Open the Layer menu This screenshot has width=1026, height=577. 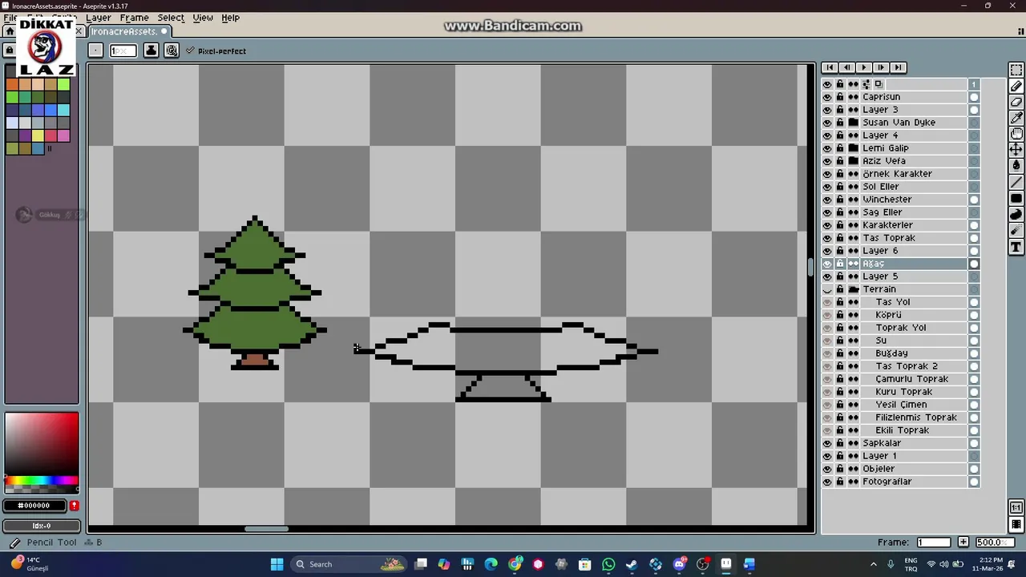click(98, 18)
